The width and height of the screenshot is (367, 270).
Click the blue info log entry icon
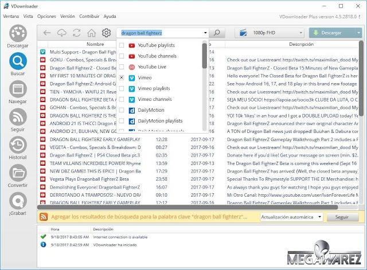(43, 245)
